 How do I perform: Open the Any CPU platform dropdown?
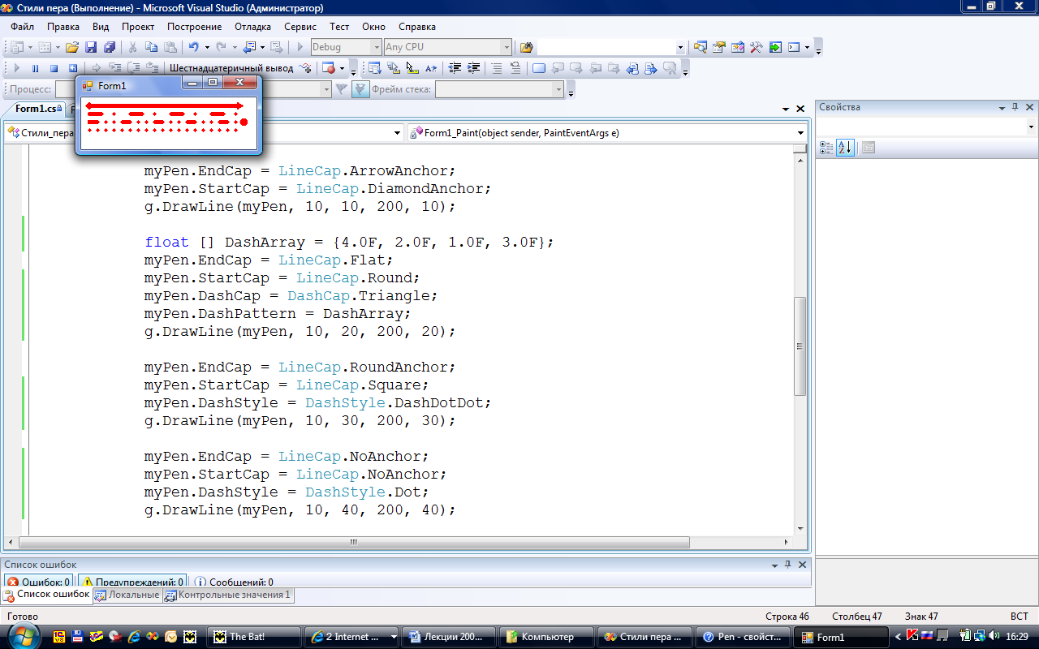507,47
